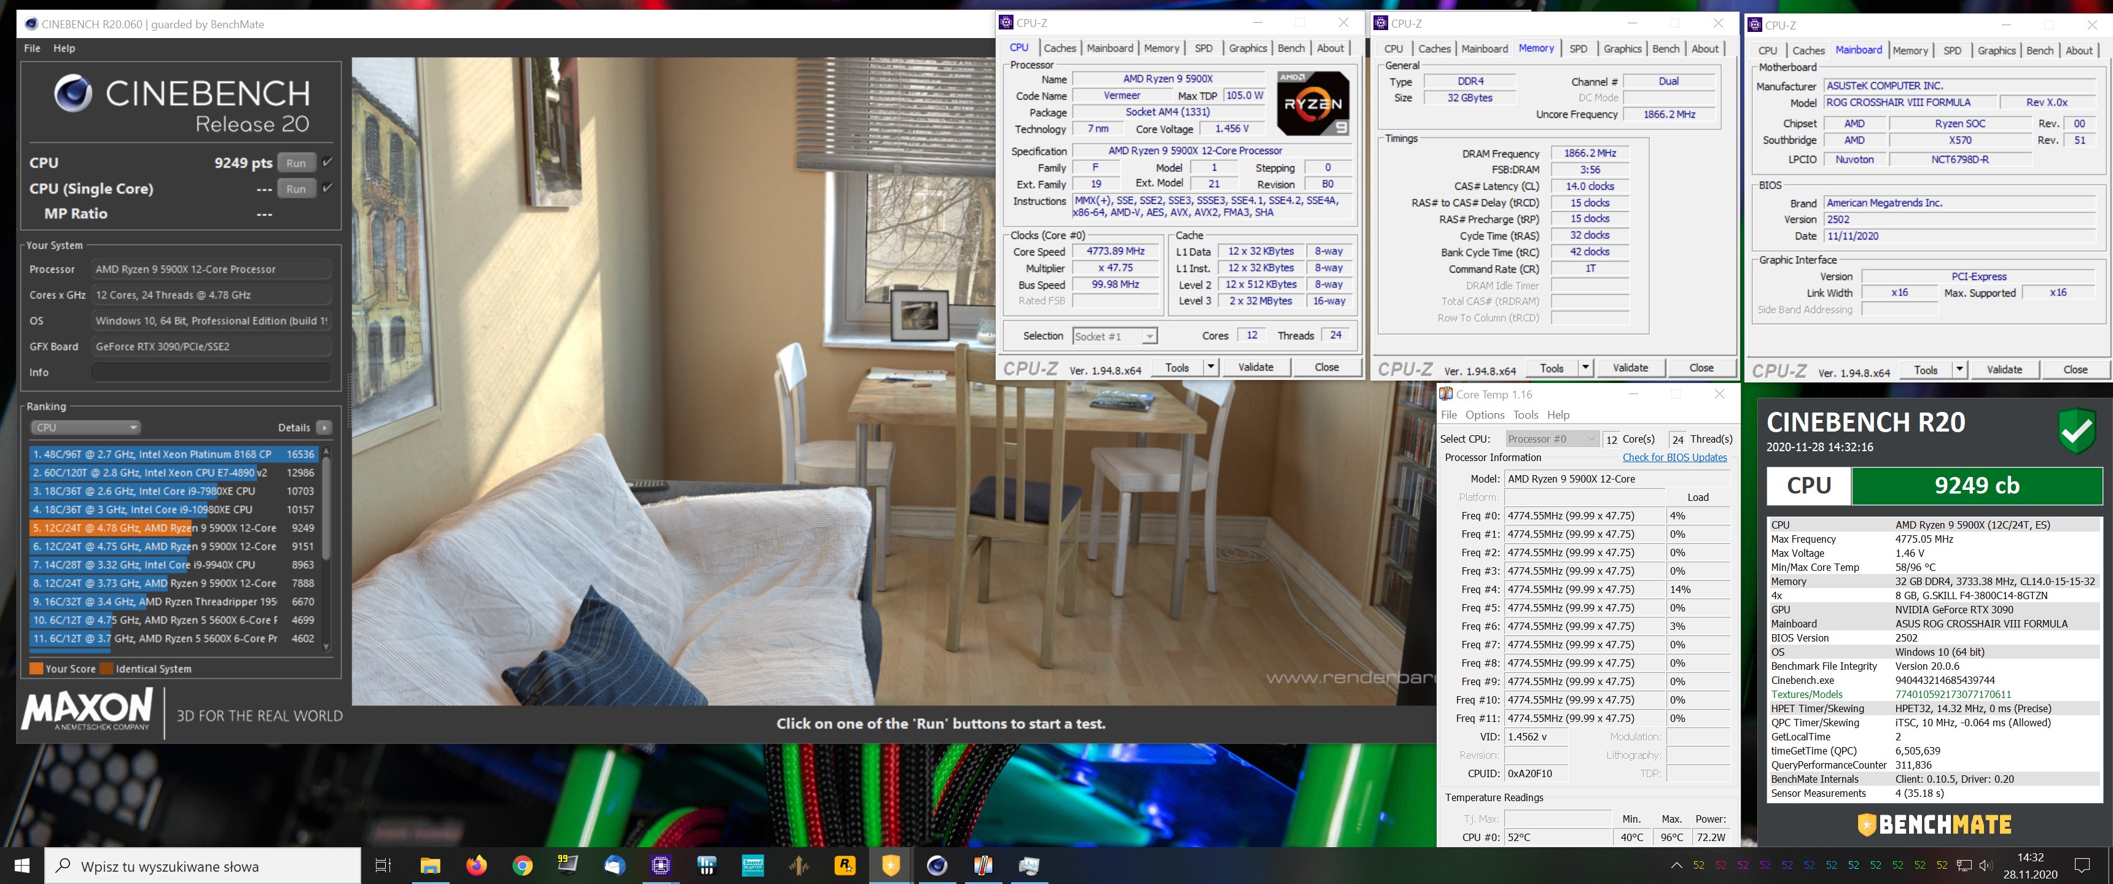Switch to Core Temp thermometer taskbar icon

pyautogui.click(x=983, y=865)
